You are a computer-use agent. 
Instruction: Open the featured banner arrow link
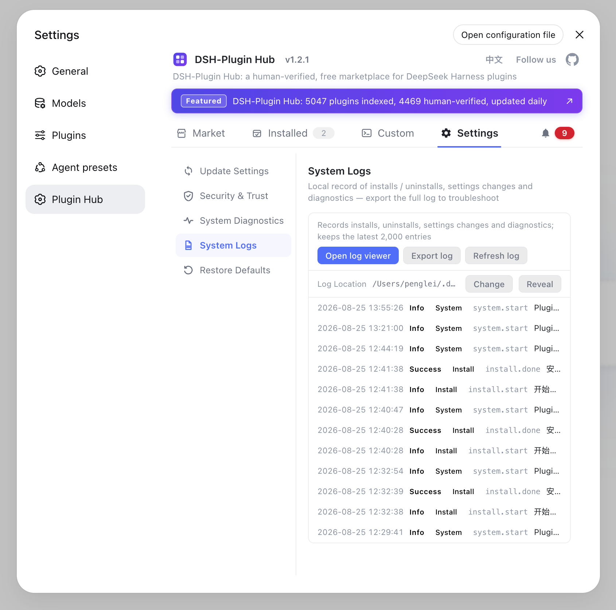click(x=569, y=101)
